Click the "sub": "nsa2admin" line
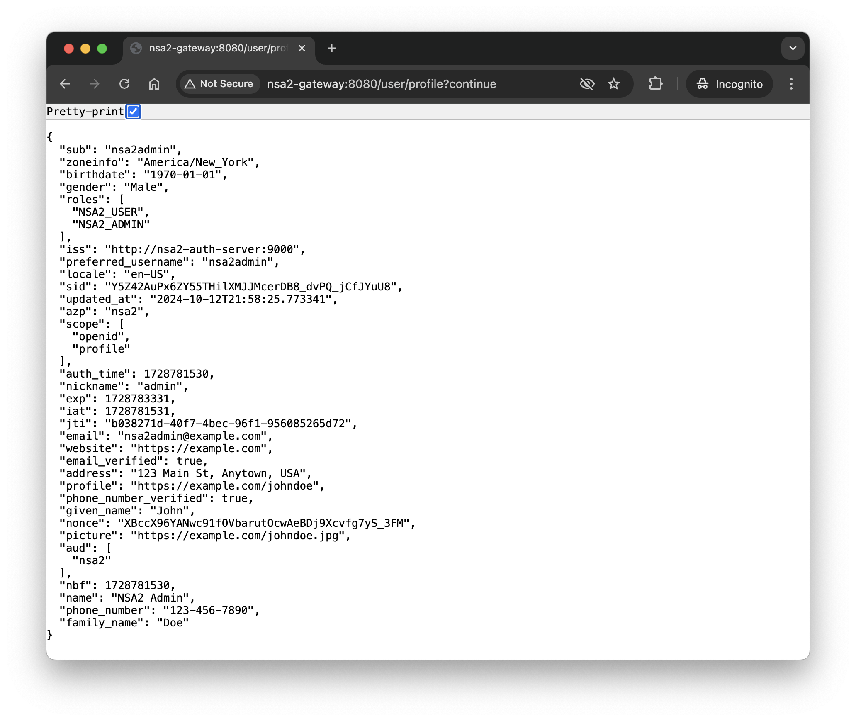Image resolution: width=856 pixels, height=721 pixels. pyautogui.click(x=121, y=150)
